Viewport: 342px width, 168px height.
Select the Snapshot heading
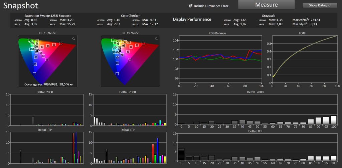click(21, 6)
